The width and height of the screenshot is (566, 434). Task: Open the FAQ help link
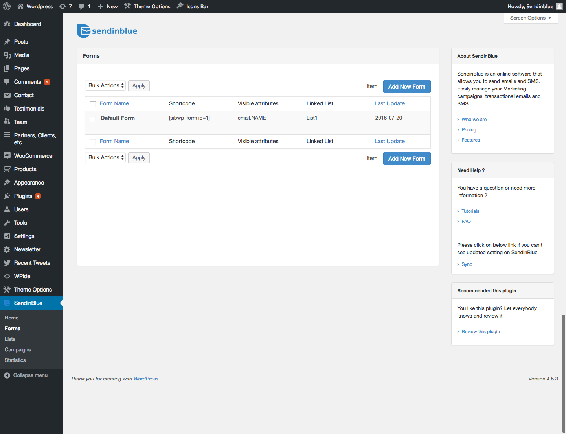(466, 222)
